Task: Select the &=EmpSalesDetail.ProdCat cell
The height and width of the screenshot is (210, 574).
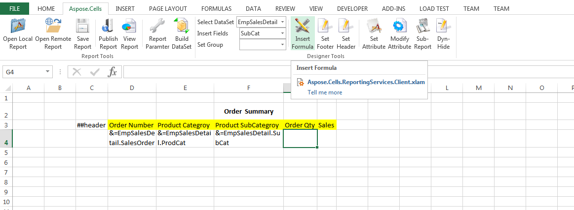Action: point(185,139)
